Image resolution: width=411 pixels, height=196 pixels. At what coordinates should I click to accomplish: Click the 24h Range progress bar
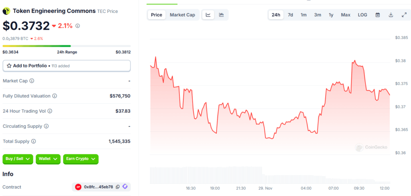[x=67, y=46]
